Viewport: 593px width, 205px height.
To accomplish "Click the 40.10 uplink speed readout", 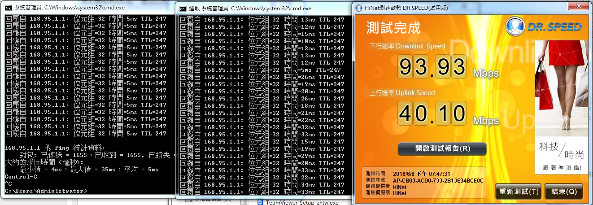I will pyautogui.click(x=432, y=113).
